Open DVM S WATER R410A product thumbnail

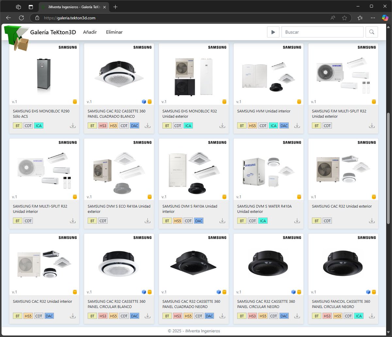tap(269, 169)
